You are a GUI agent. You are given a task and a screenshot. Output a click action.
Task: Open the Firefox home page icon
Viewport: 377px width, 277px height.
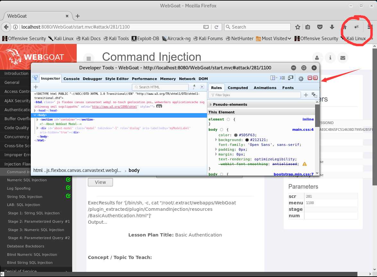pyautogui.click(x=345, y=27)
